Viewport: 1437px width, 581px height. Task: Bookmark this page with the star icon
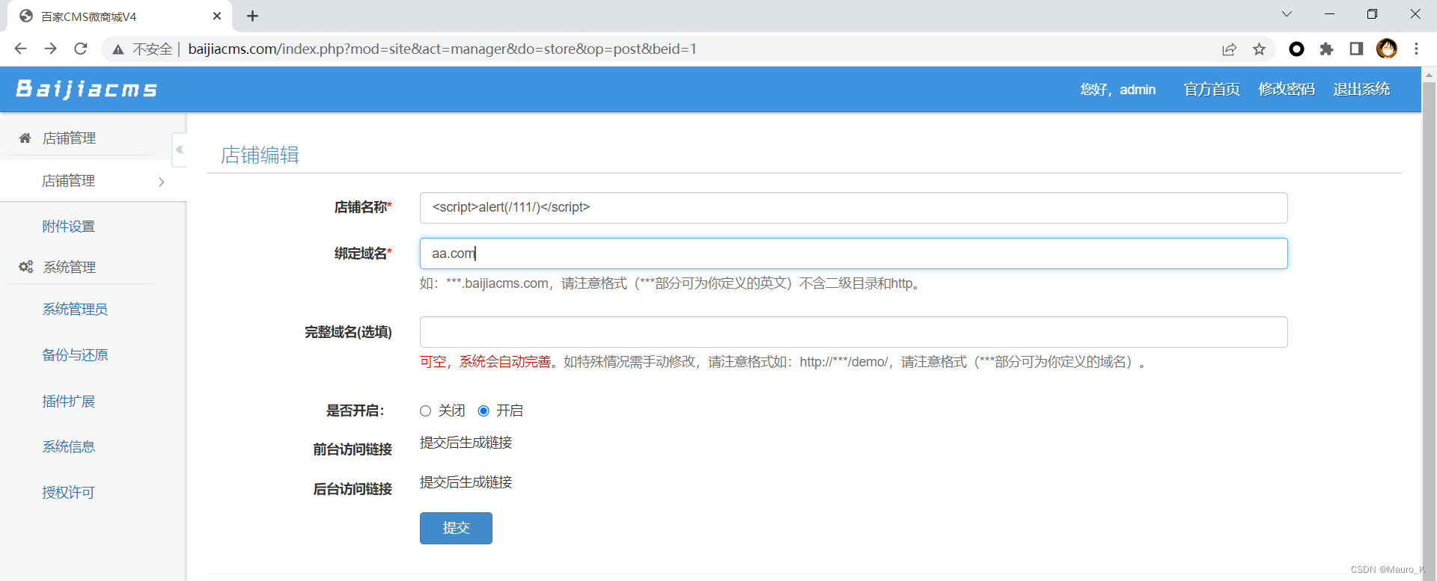point(1260,49)
